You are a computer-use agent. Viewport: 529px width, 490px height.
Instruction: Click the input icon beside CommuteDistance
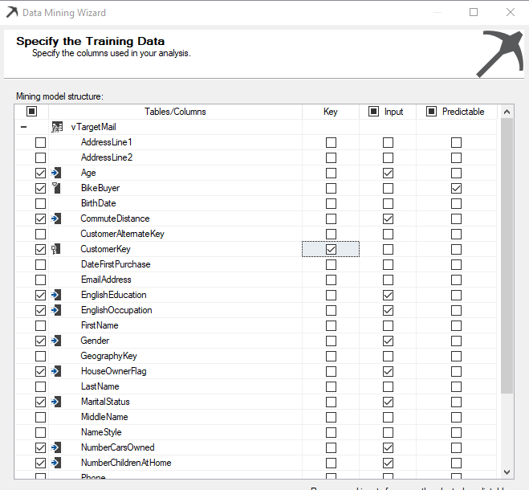[x=56, y=218]
